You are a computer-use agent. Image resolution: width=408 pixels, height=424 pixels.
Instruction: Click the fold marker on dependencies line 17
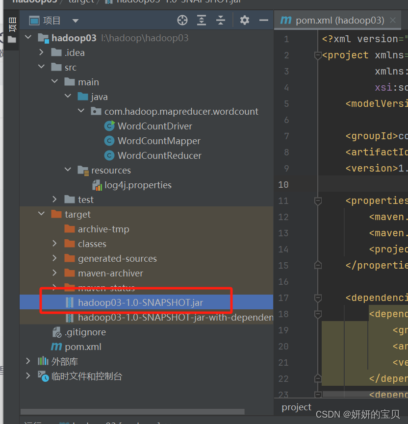(x=318, y=298)
